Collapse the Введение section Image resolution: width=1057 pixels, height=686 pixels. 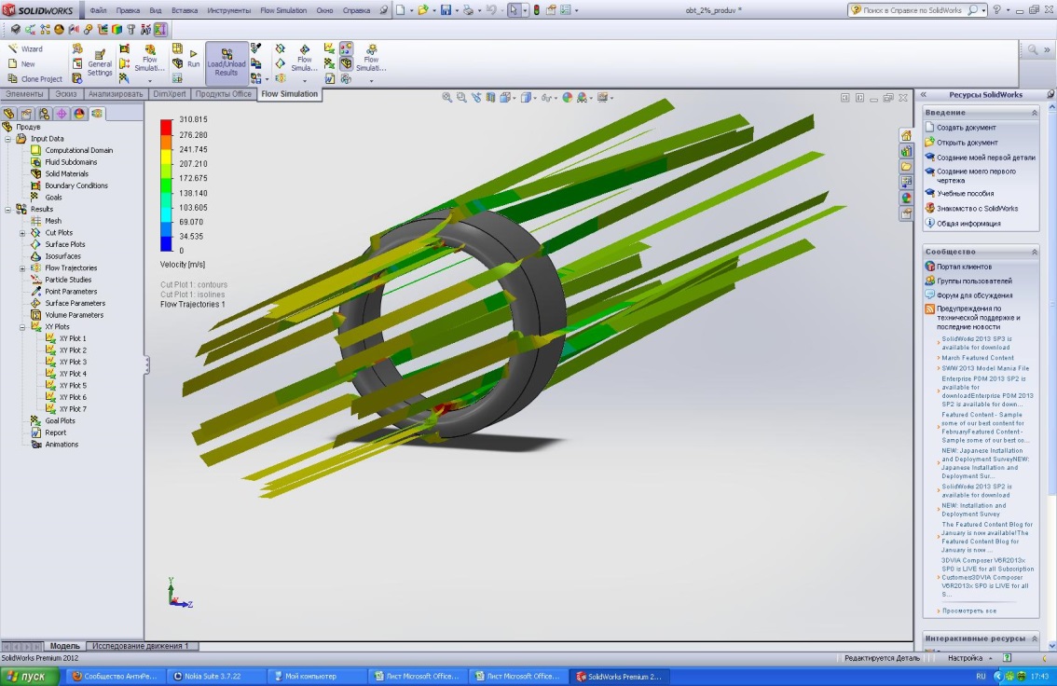pyautogui.click(x=1034, y=113)
